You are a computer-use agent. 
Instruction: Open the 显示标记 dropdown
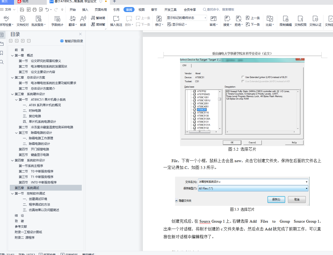177,24
